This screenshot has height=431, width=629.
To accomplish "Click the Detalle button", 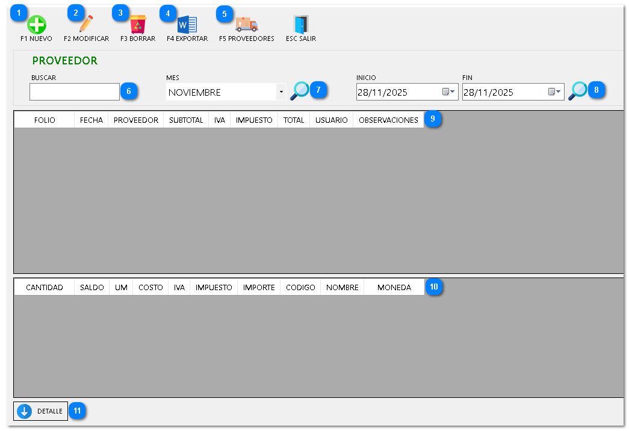I will [x=41, y=411].
